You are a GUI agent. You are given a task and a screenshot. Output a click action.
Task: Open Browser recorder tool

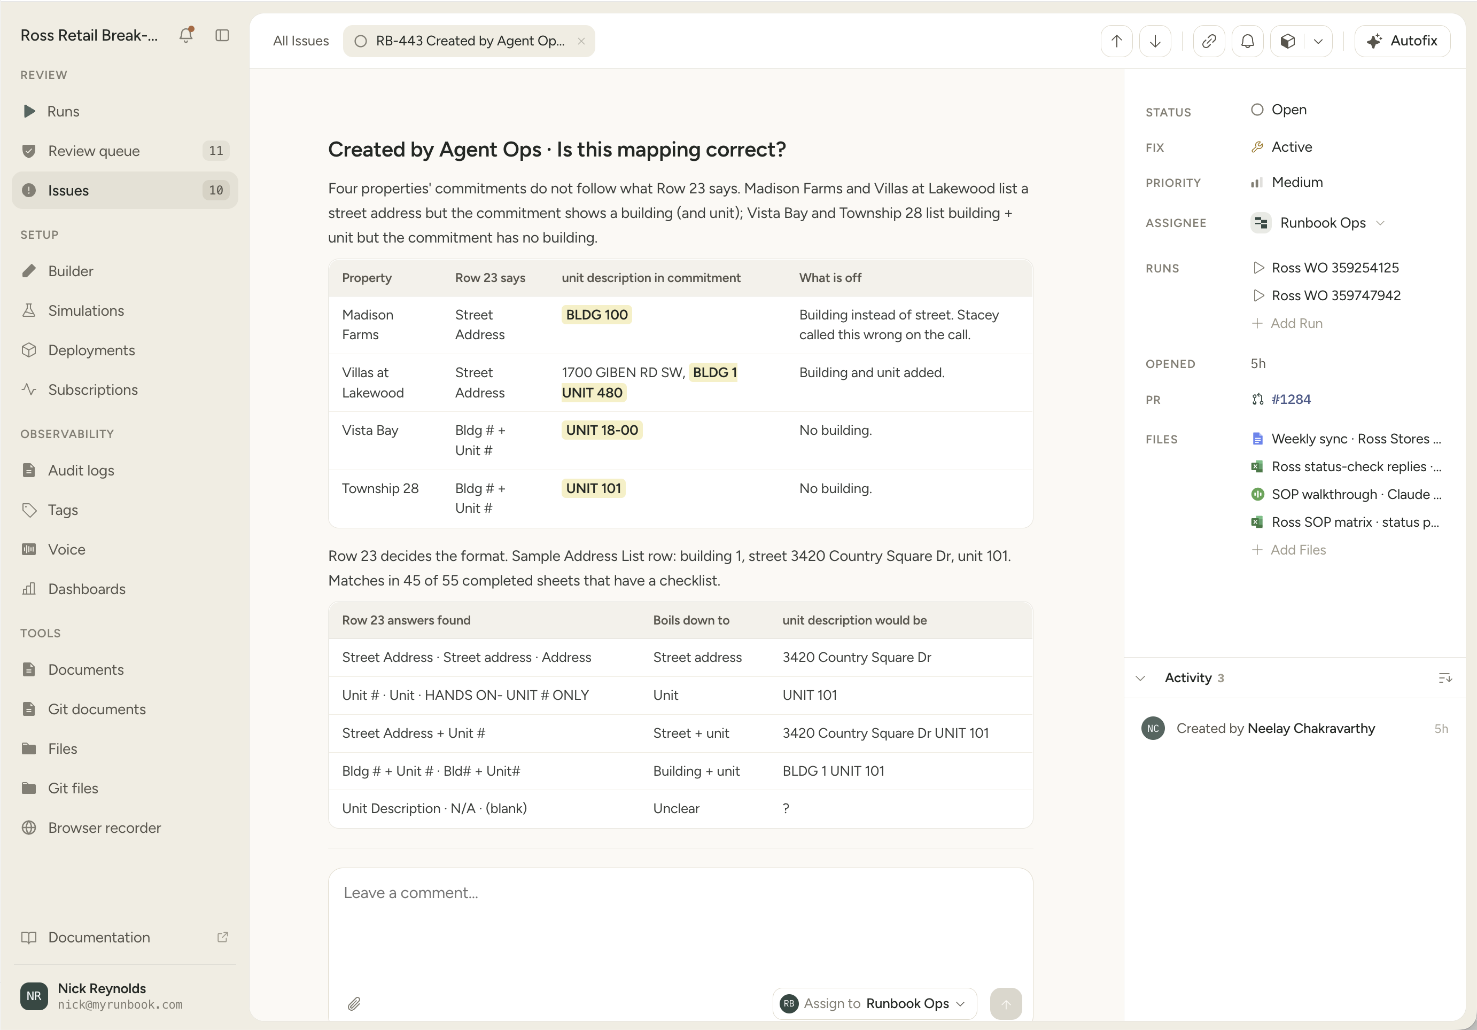(125, 828)
